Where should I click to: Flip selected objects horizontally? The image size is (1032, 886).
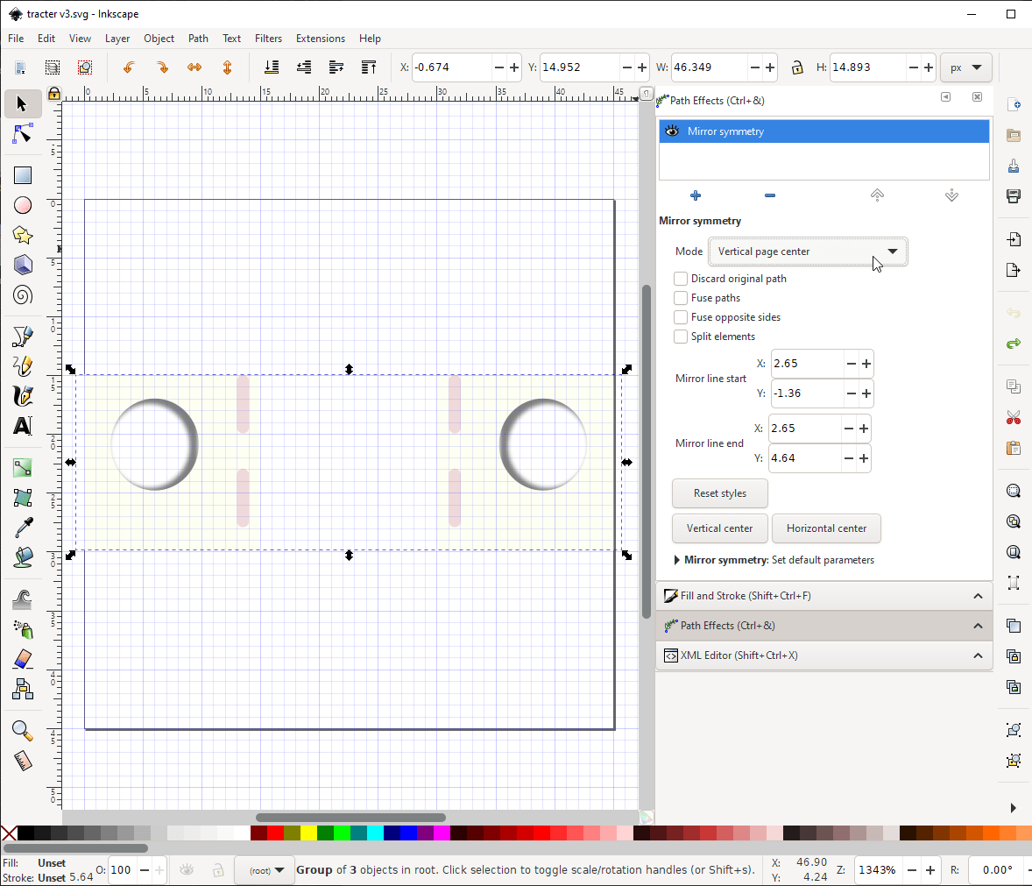(x=194, y=67)
